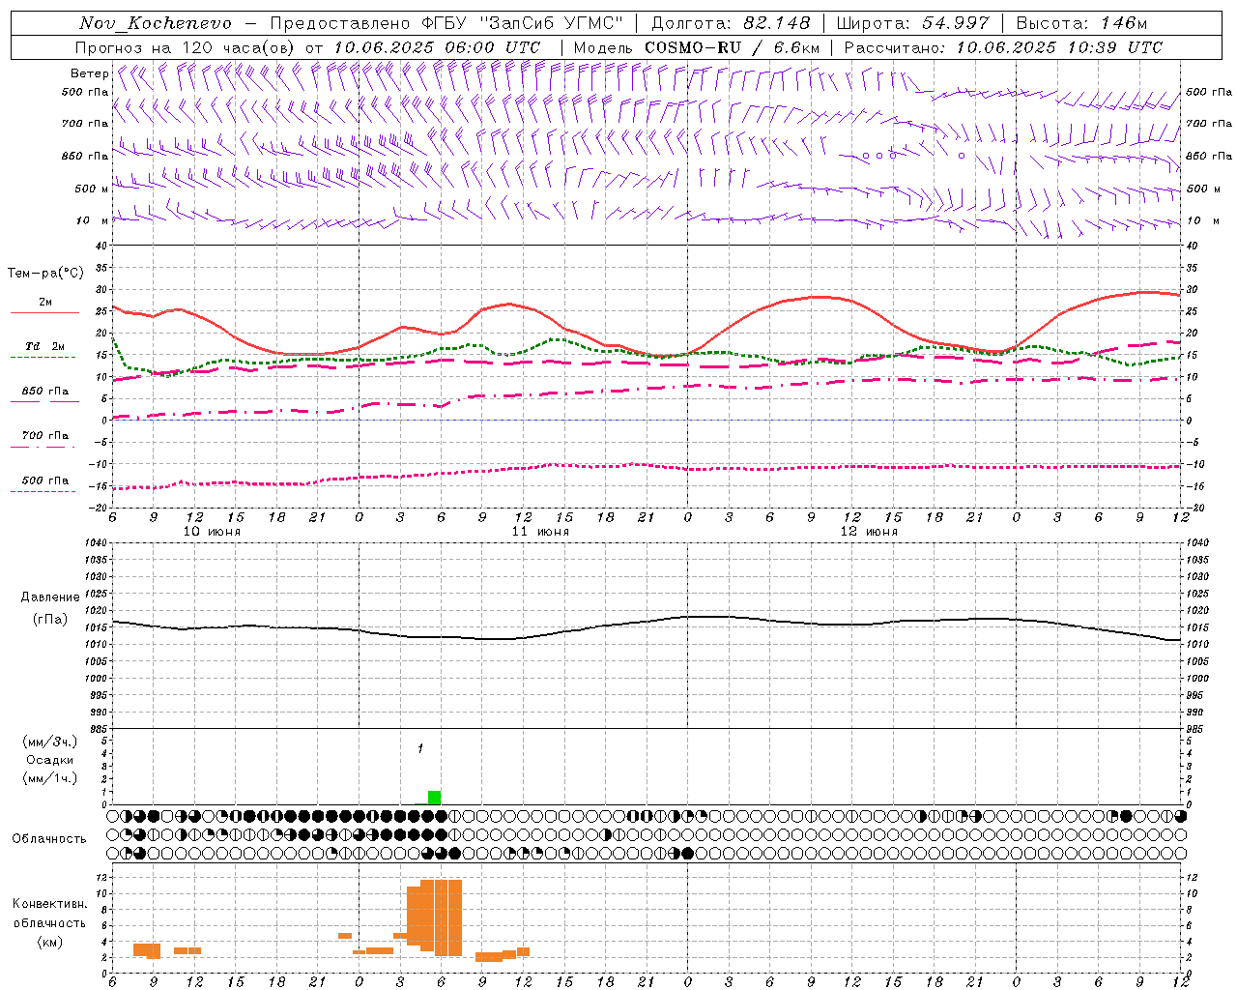Click the 700 гПа temperature legend label
1237x990 pixels.
45,435
